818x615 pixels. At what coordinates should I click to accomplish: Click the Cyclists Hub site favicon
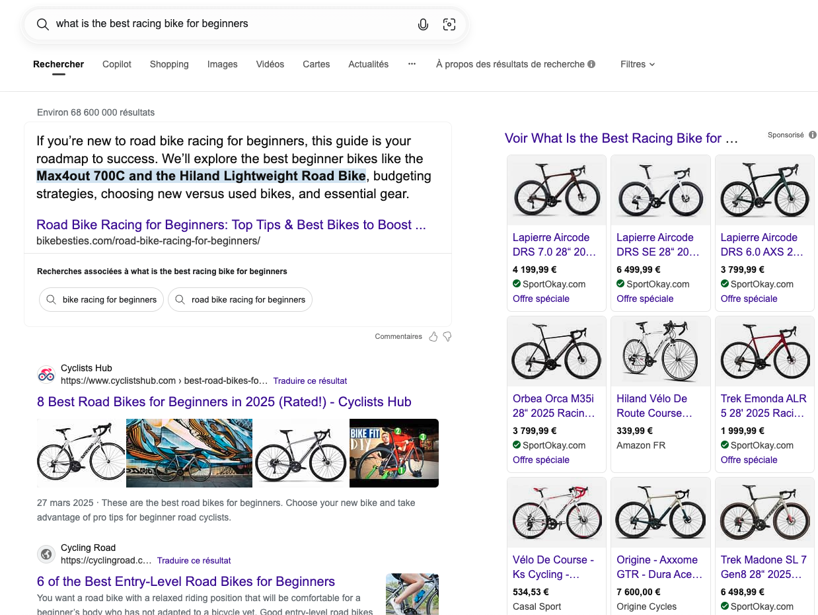46,374
